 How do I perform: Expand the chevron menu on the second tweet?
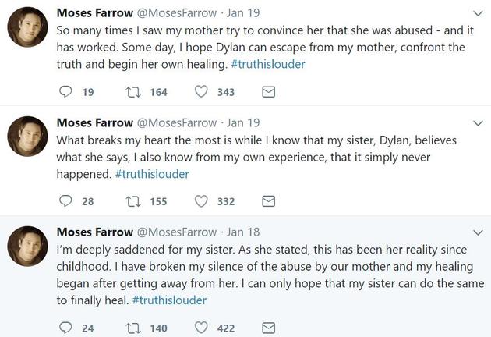(478, 123)
